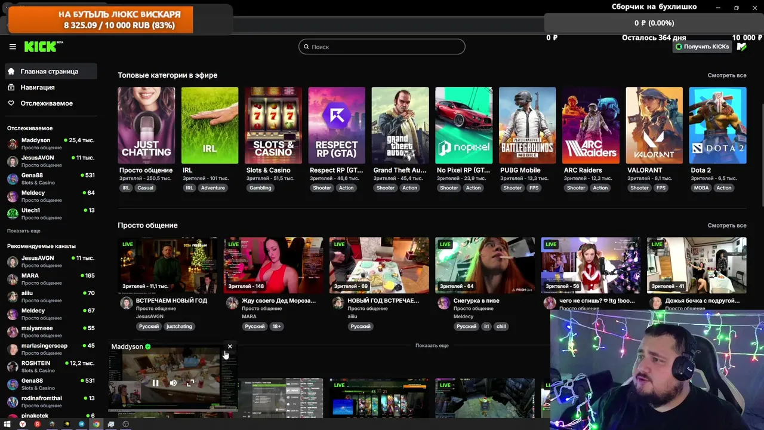Select Action tag under ARC Raiders

click(x=600, y=188)
